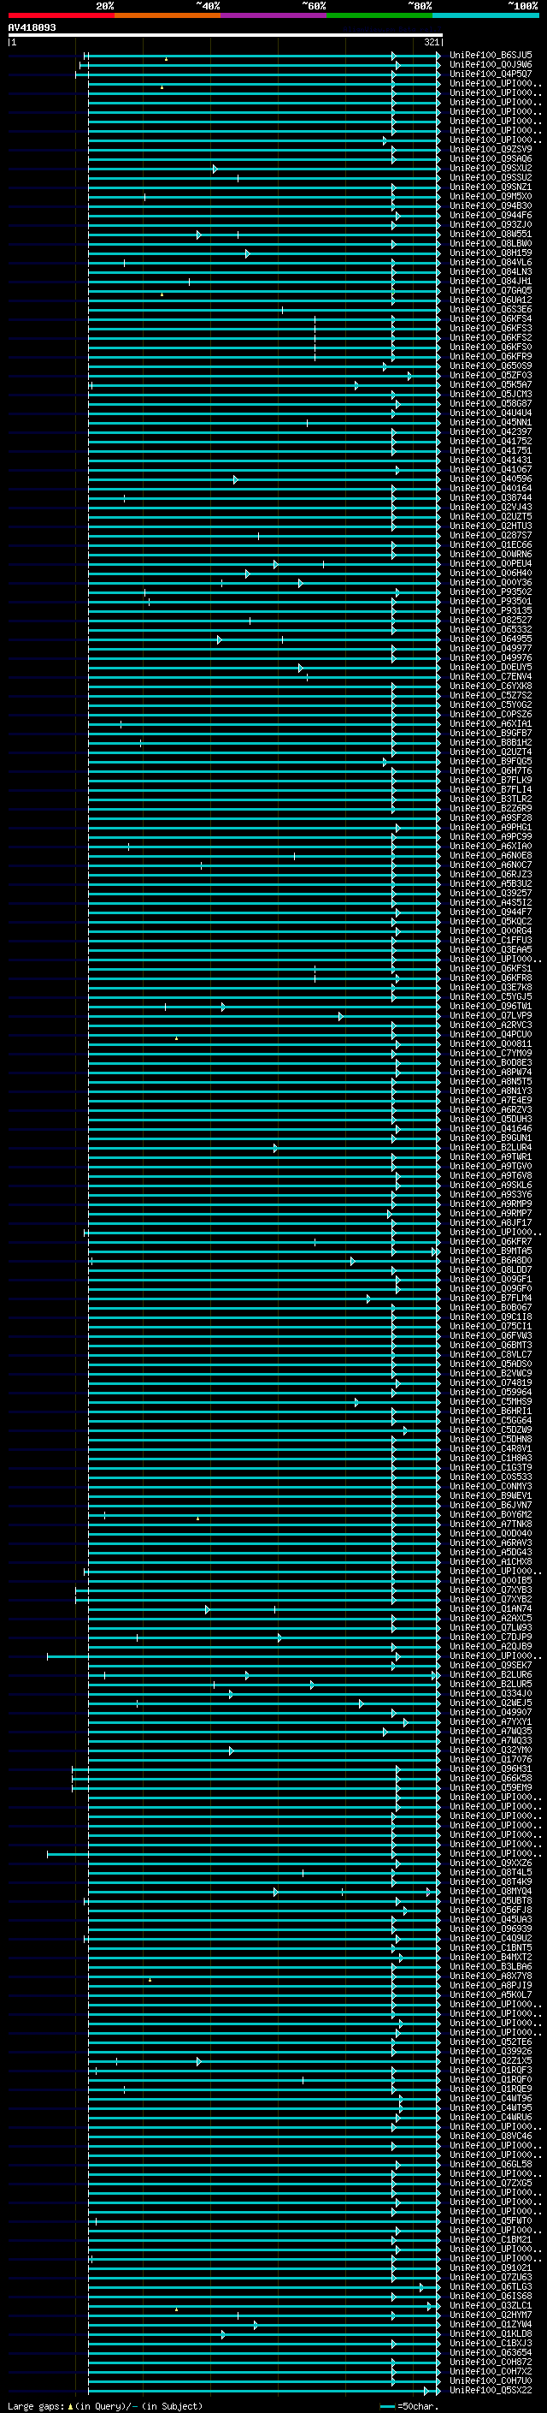Click the purple ~60% identity color segment
The image size is (547, 2413).
pos(273,15)
